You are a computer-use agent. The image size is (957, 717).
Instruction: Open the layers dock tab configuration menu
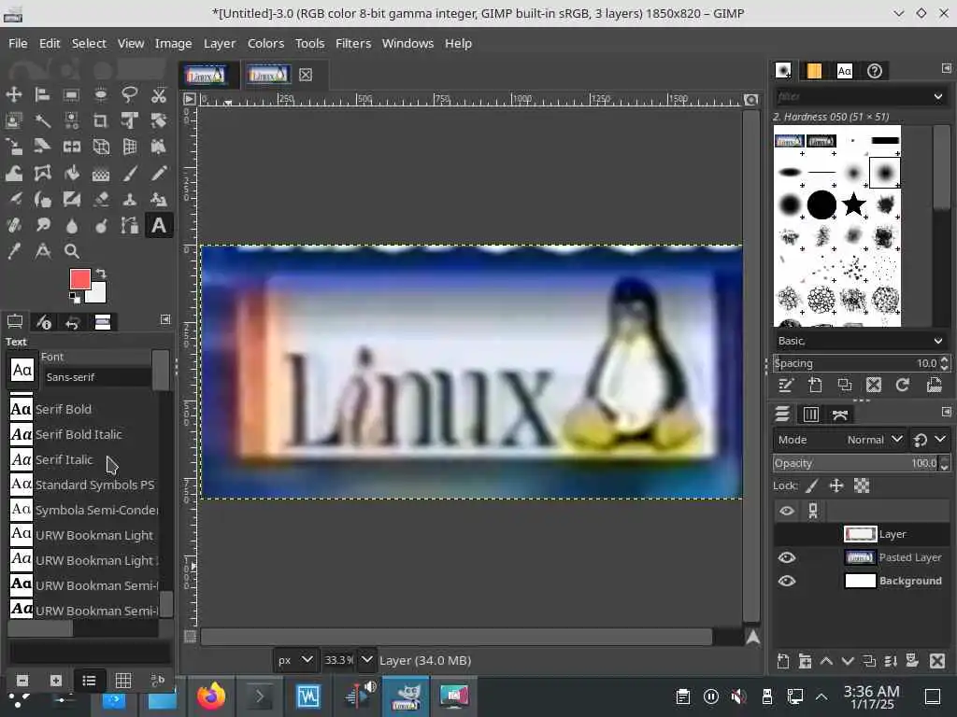click(946, 412)
